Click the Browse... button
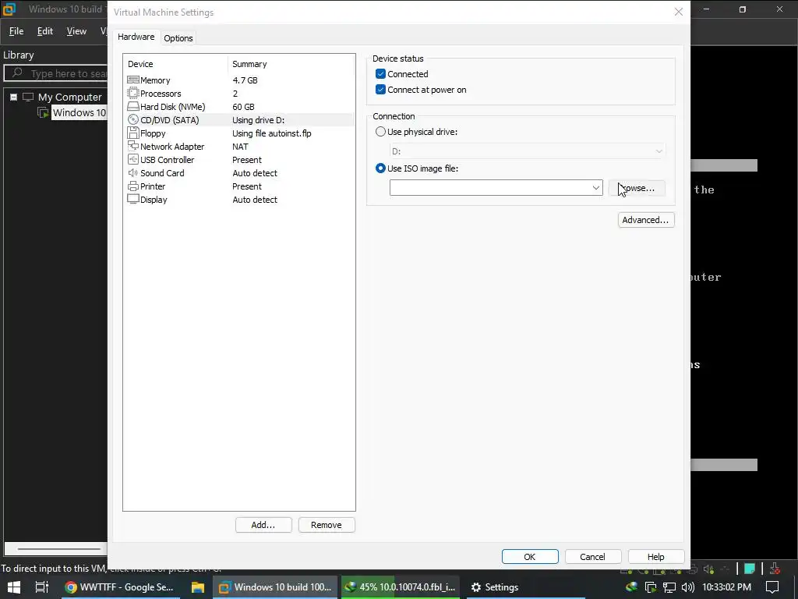This screenshot has width=798, height=599. coord(637,188)
